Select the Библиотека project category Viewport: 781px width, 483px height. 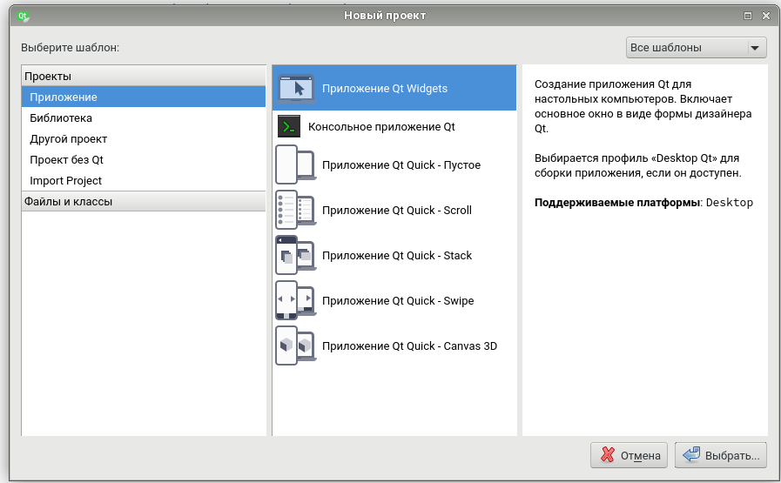pyautogui.click(x=144, y=118)
